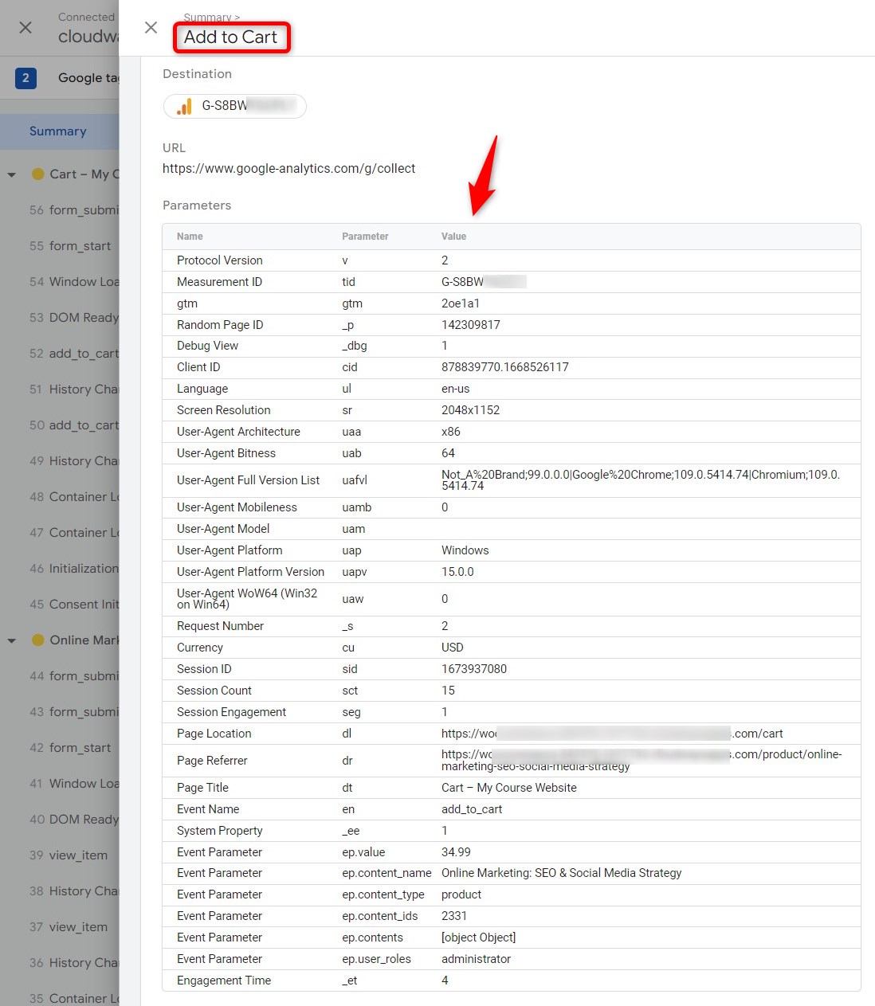875x1006 pixels.
Task: Select event 56 form_submit
Action: tap(73, 210)
